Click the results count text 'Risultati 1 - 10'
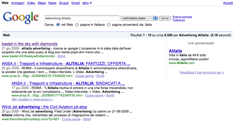This screenshot has height=122, width=235. (x=141, y=35)
